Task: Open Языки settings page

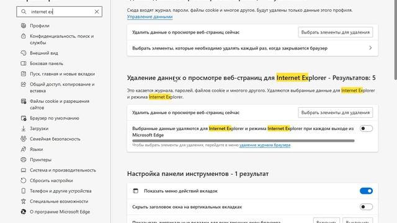Action: [36, 149]
